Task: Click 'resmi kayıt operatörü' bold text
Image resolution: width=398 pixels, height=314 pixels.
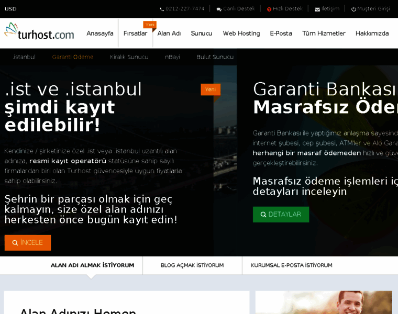Action: tap(68, 161)
